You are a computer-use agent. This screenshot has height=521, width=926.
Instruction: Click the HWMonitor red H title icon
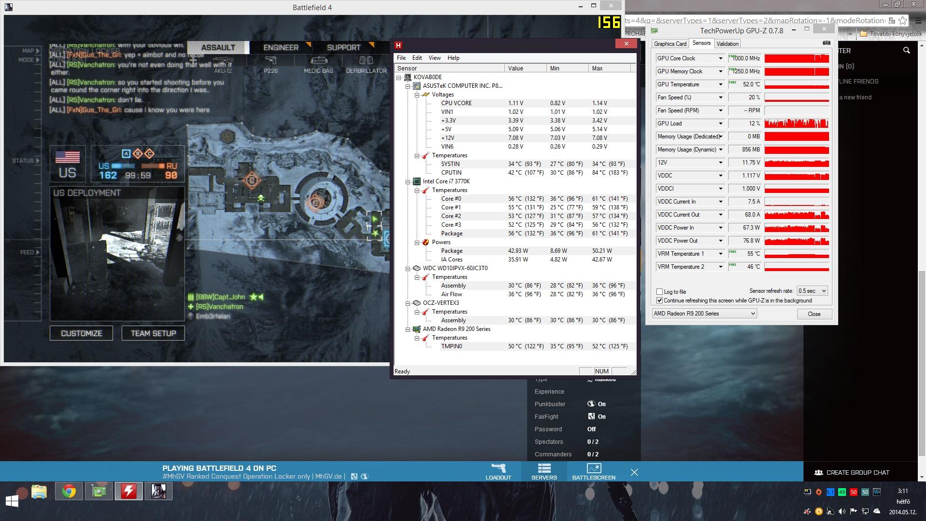[398, 45]
